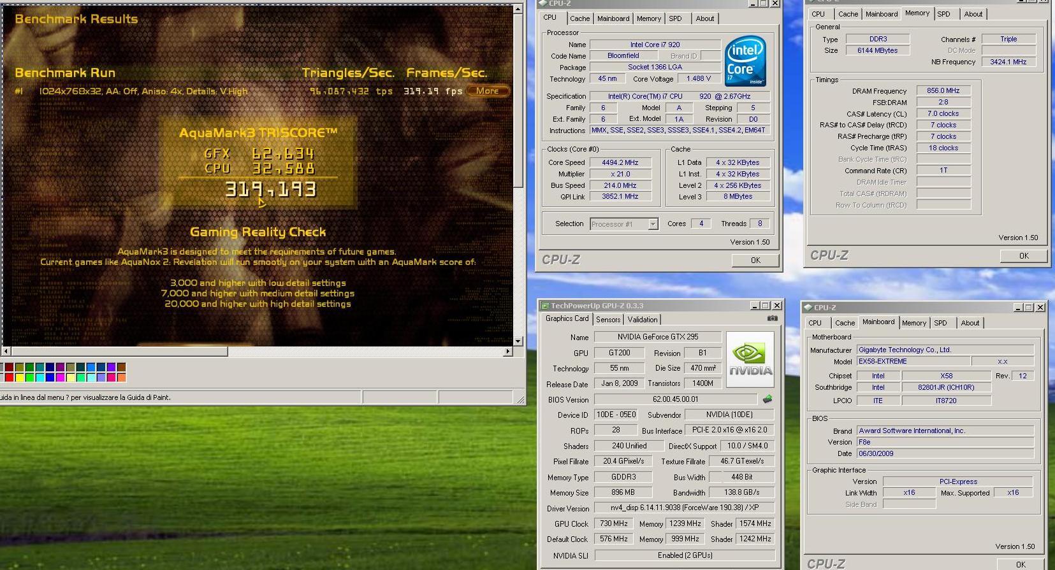
Task: Click OK in CPU-Z memory timings window
Action: (1024, 255)
